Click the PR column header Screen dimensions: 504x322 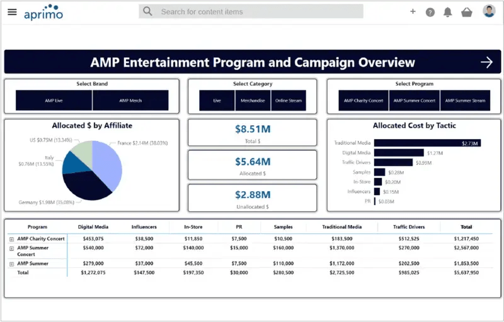(x=239, y=227)
